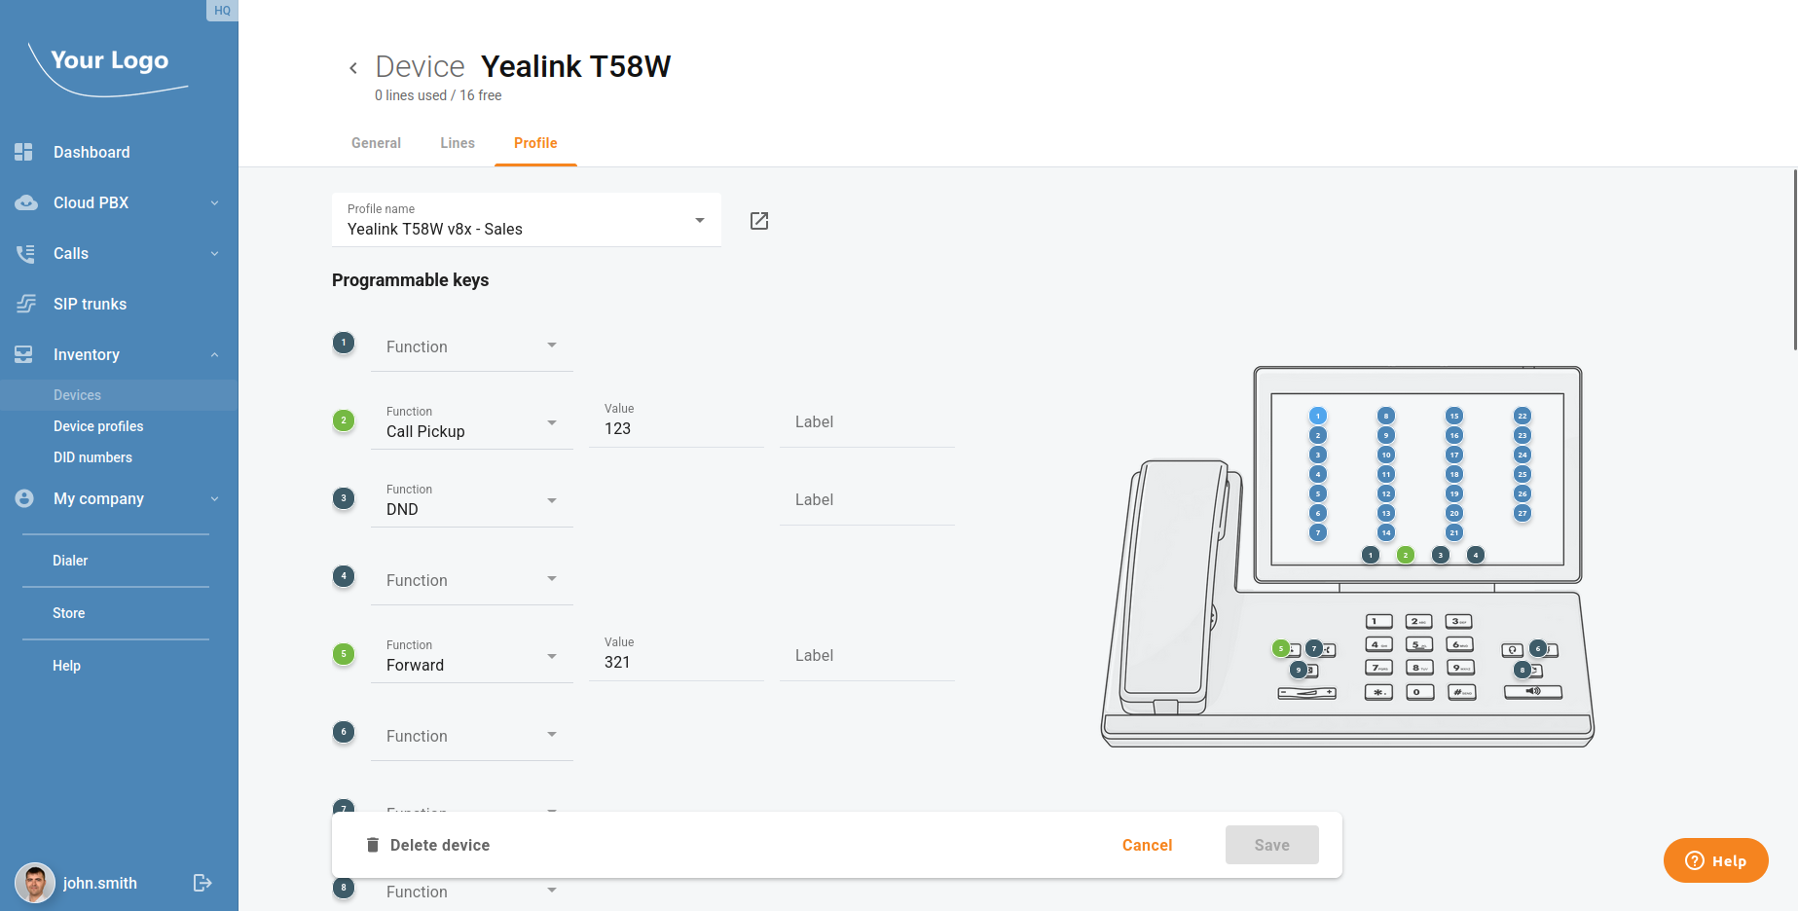Click the logout icon next to john.smith
Viewport: 1798px width, 911px height.
click(202, 883)
